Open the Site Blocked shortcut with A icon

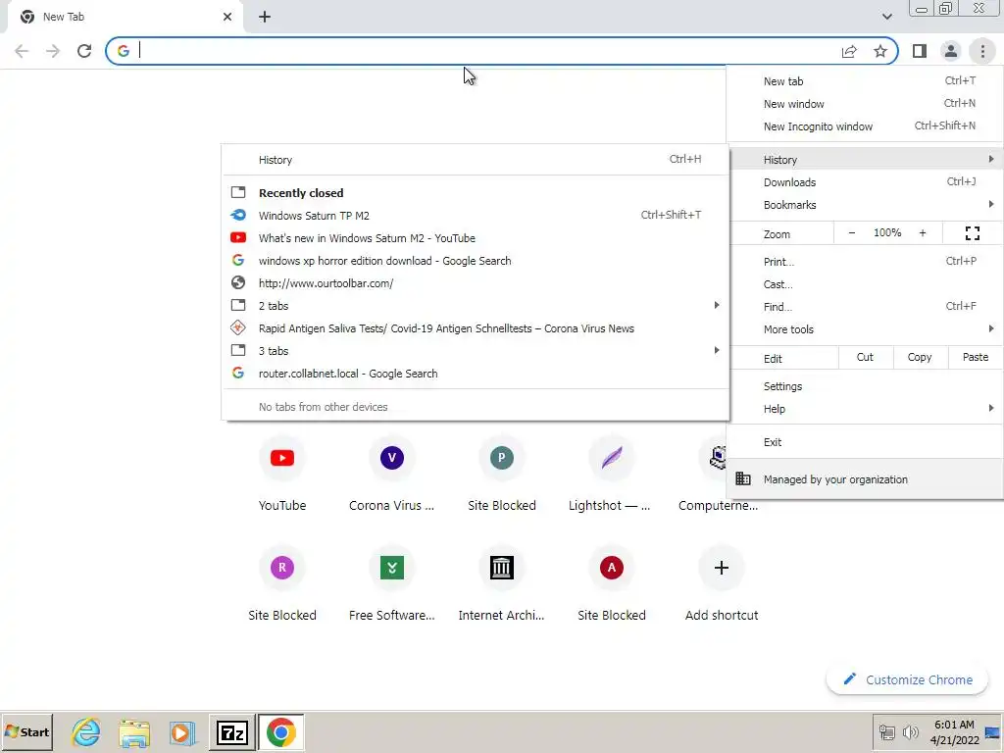tap(612, 582)
